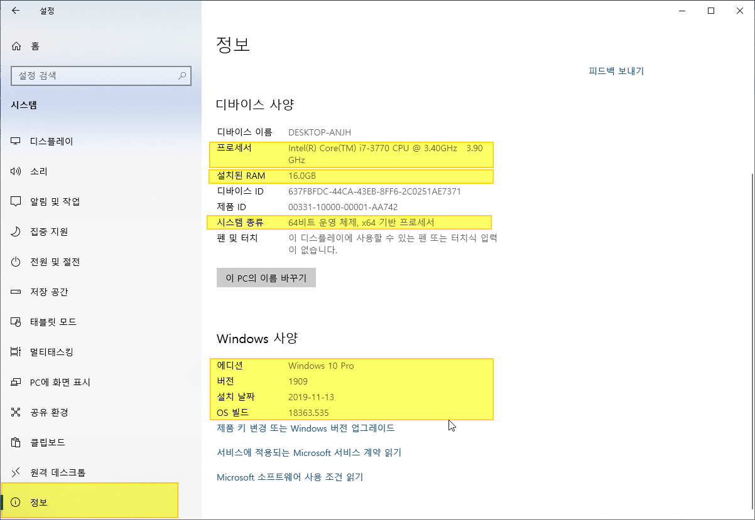Screen dimensions: 755x520
Task: Click edition value Windows 10 Pro
Action: pos(321,366)
